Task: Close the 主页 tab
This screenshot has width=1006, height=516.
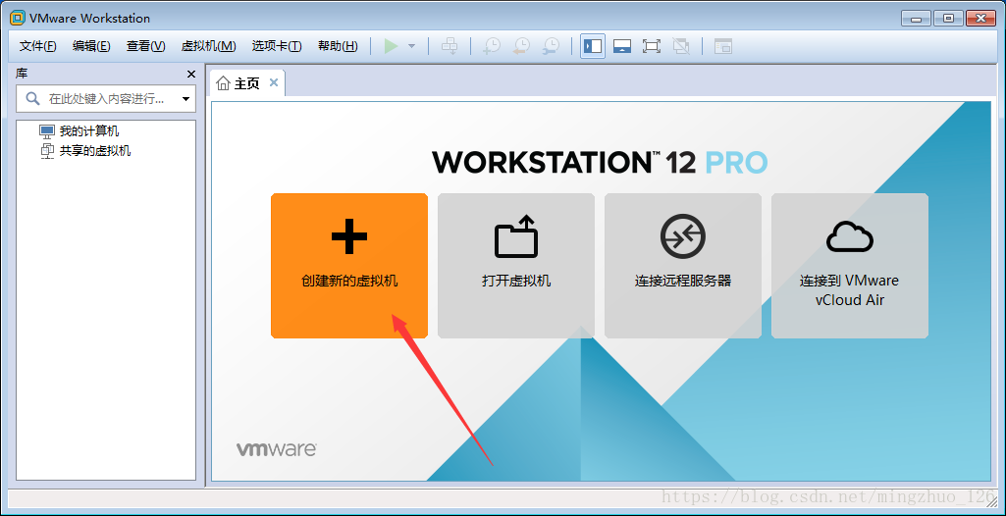Action: tap(273, 82)
